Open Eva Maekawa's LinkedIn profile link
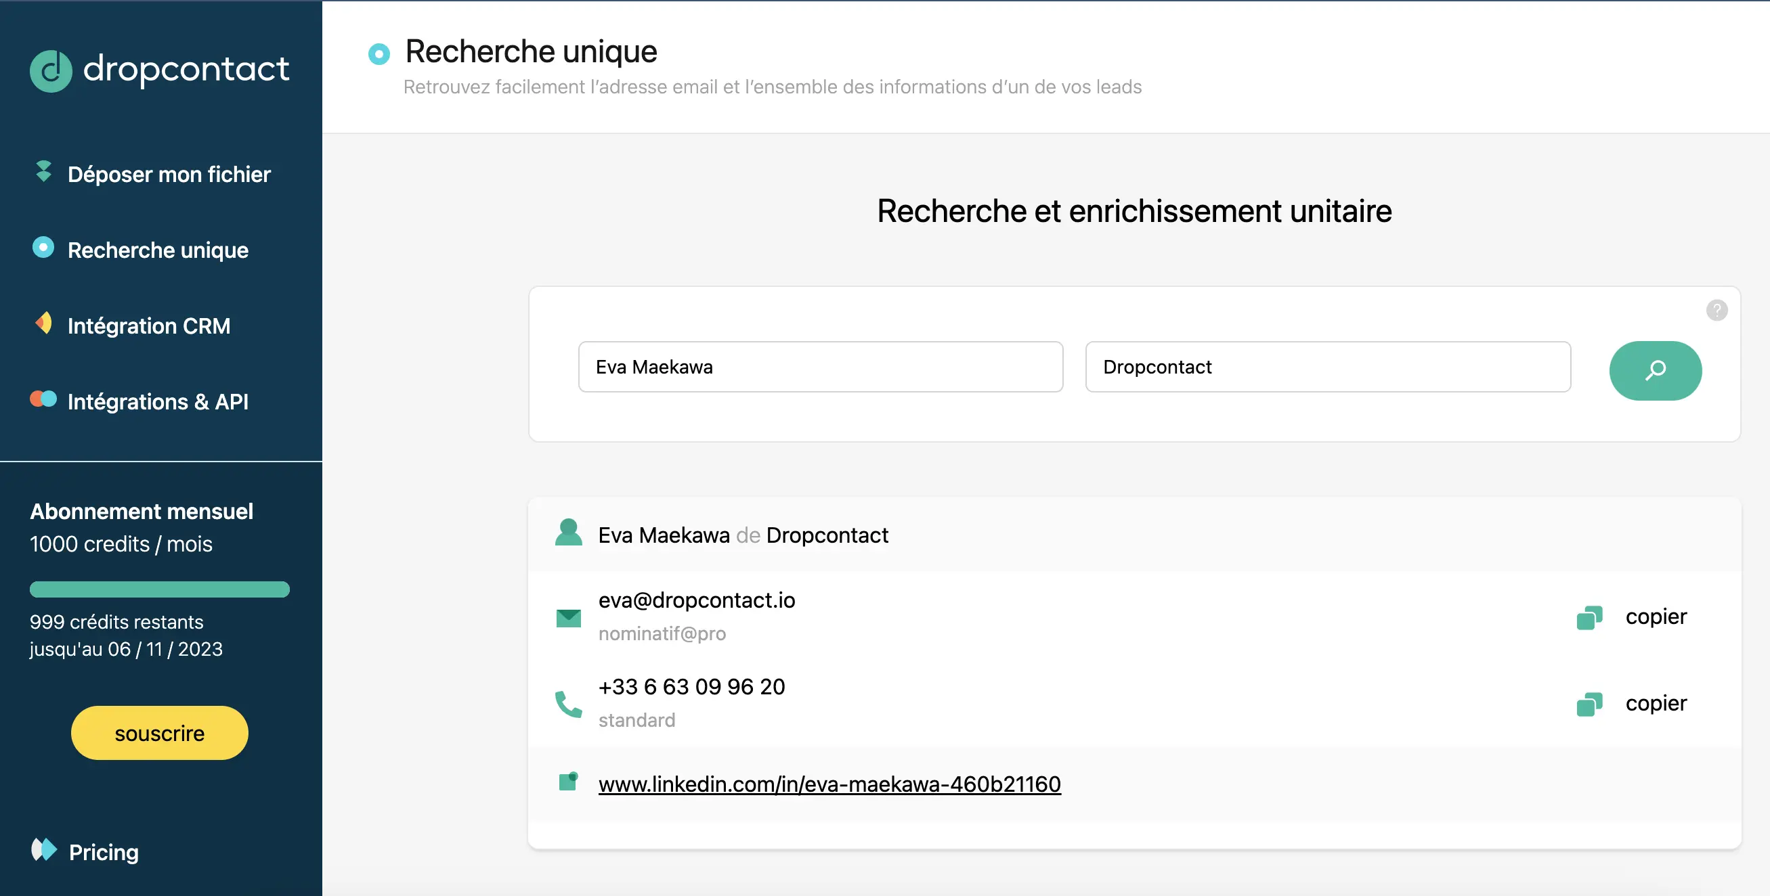 (829, 784)
